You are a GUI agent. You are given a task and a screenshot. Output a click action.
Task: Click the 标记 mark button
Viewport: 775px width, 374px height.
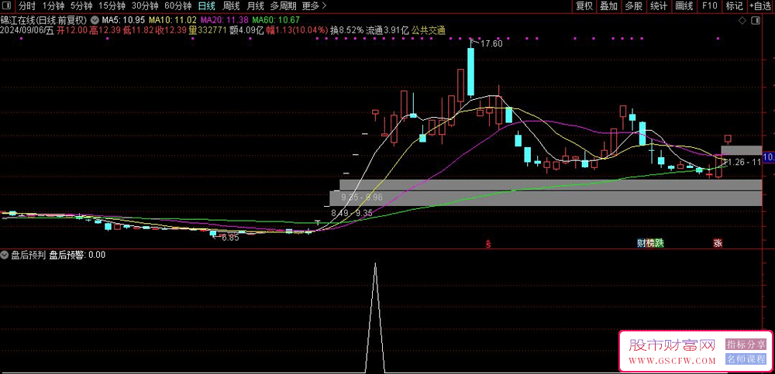(x=735, y=6)
